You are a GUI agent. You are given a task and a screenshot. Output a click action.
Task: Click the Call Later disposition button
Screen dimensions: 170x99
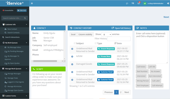156,81
